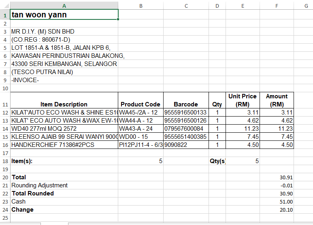Screen dimensions: 313x225
Task: Click the Item Description header cell
Action: pyautogui.click(x=64, y=100)
